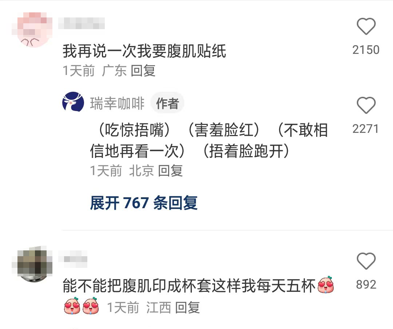The width and height of the screenshot is (393, 329).
Task: Open second commenter's blurred avatar
Action: click(32, 264)
